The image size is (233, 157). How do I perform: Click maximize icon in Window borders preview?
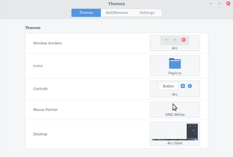175,40
